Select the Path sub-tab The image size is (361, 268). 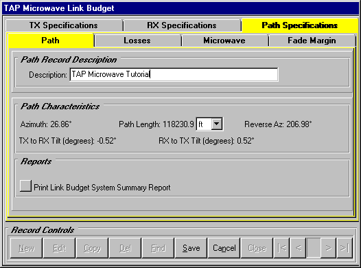pos(50,41)
